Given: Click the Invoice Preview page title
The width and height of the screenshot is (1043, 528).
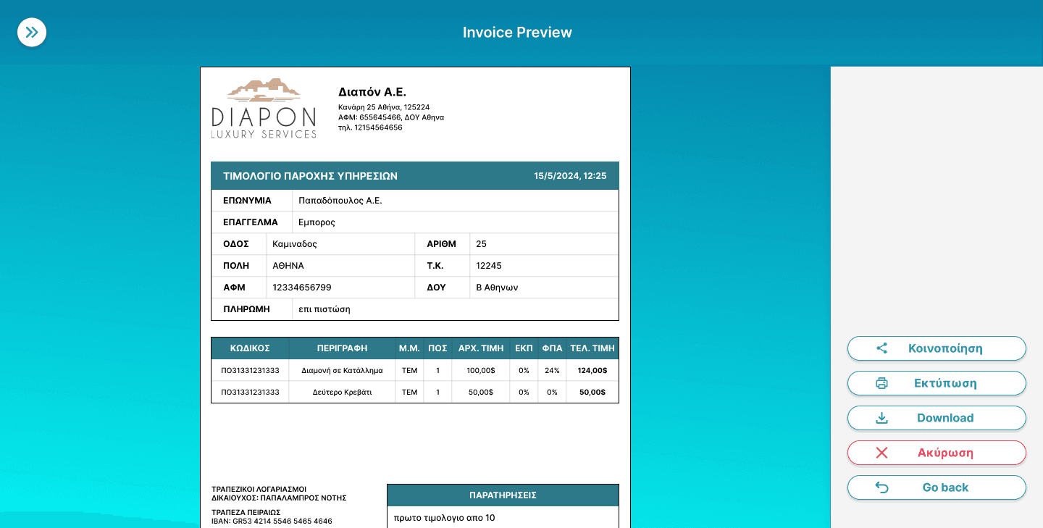Looking at the screenshot, I should 517,33.
